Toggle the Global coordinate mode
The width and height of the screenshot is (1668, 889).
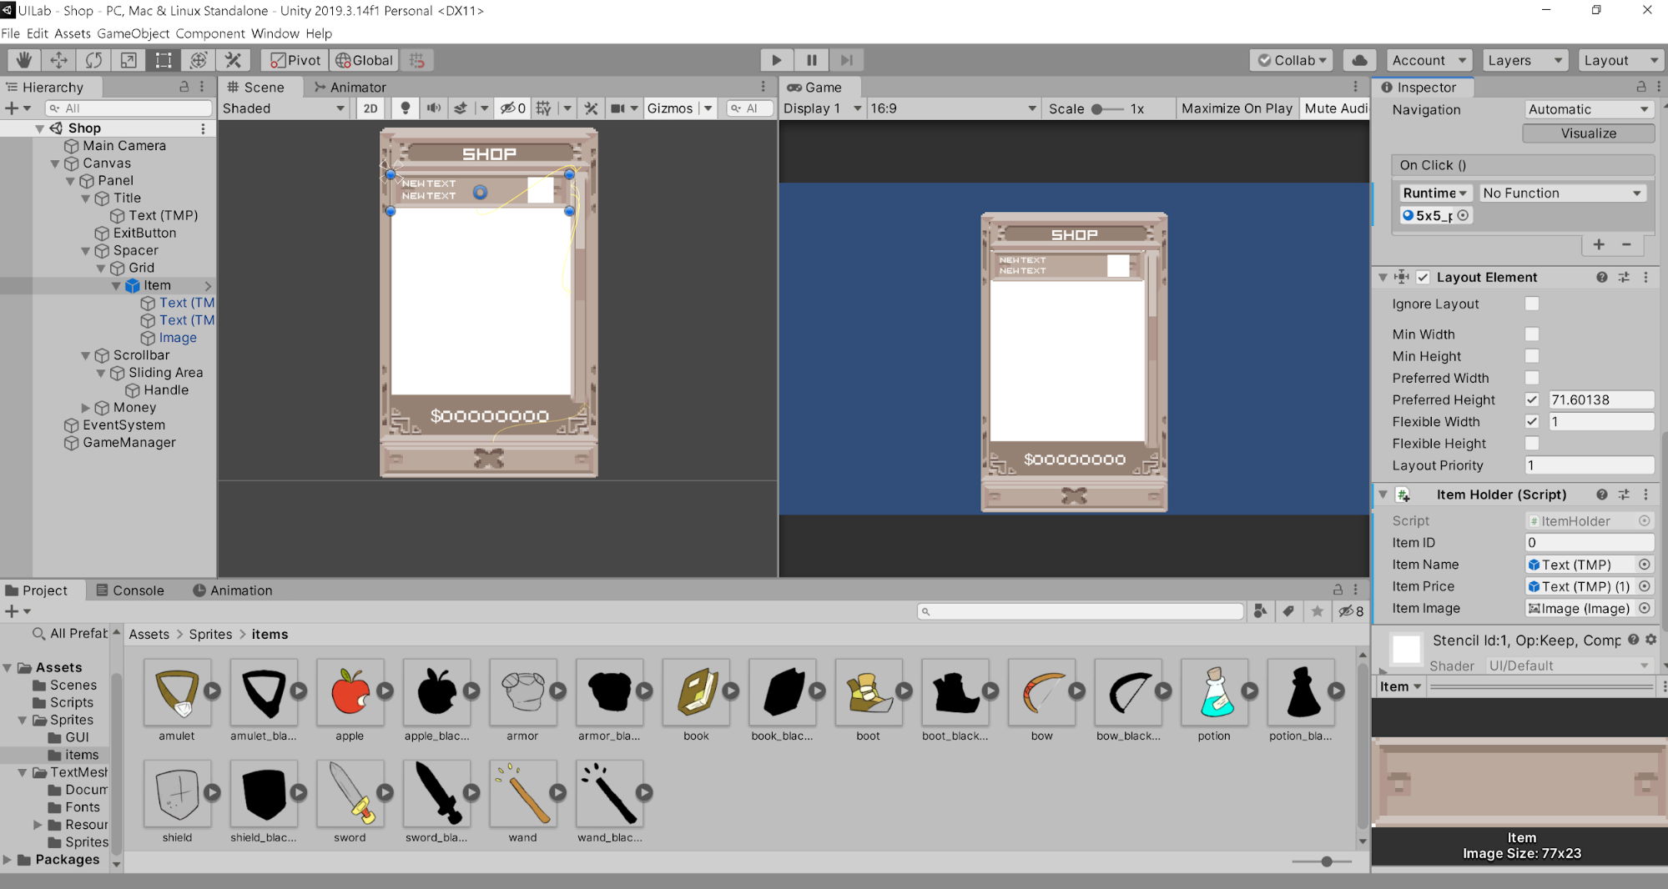(x=364, y=59)
